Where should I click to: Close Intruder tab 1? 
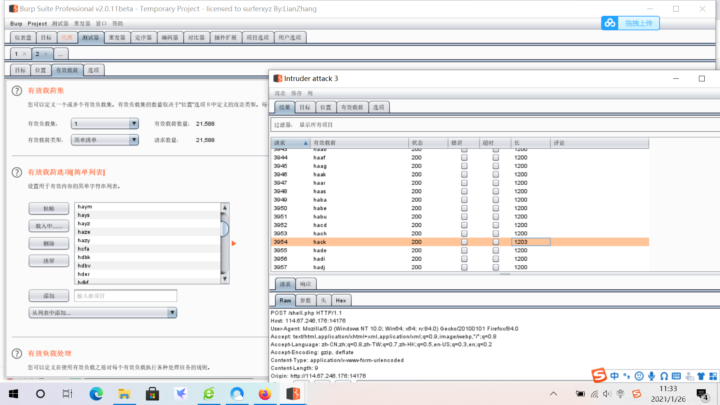[x=24, y=54]
